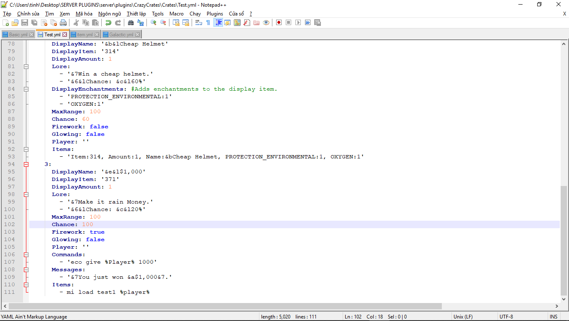Click the horizontal scrollbar right arrow

click(x=556, y=306)
